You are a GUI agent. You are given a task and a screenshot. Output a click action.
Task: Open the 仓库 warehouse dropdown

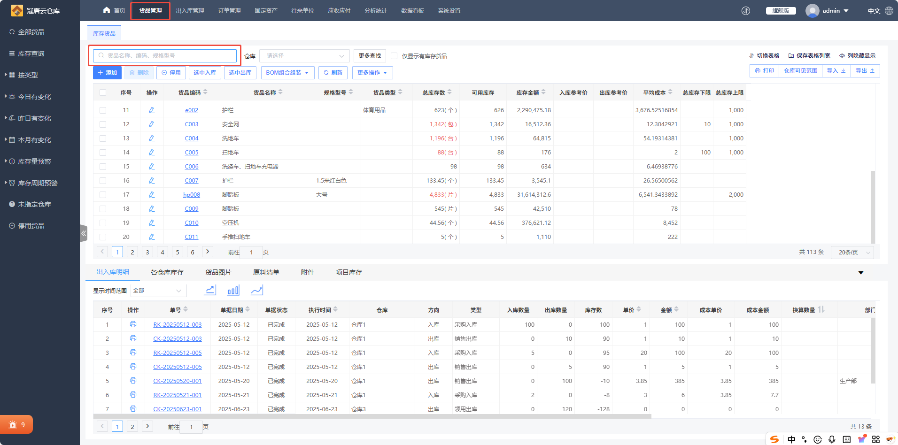(x=304, y=56)
